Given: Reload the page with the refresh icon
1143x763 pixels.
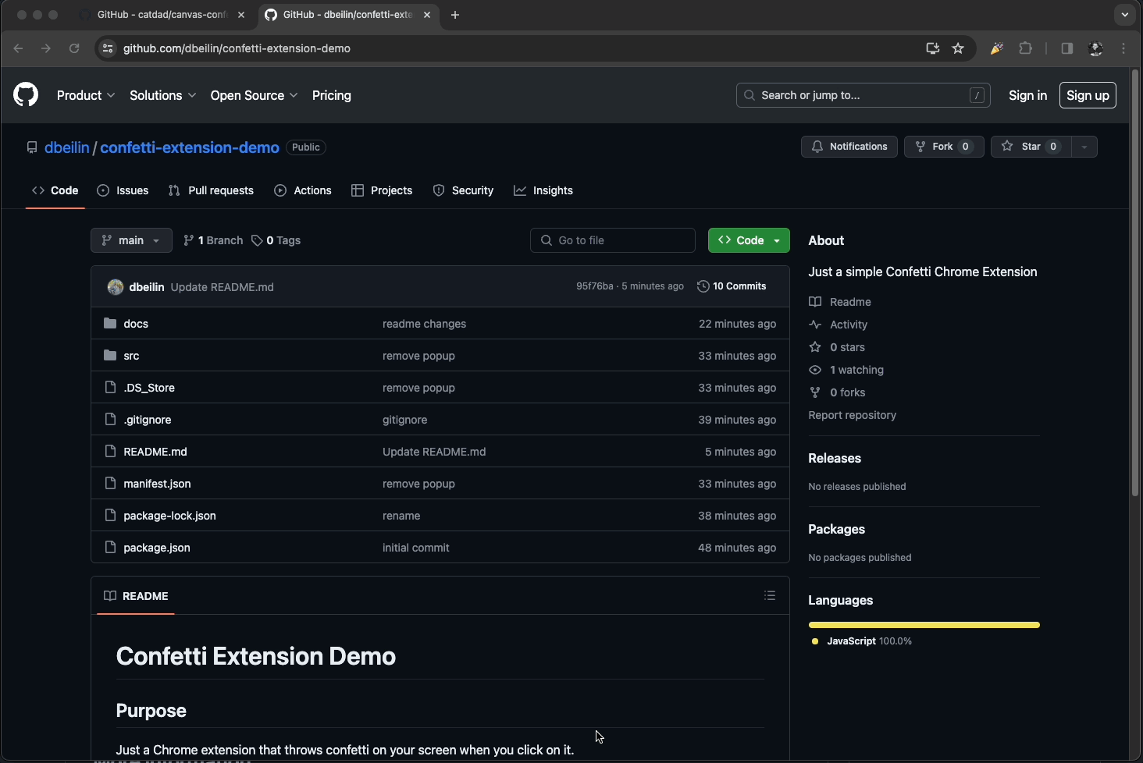Looking at the screenshot, I should pos(74,48).
